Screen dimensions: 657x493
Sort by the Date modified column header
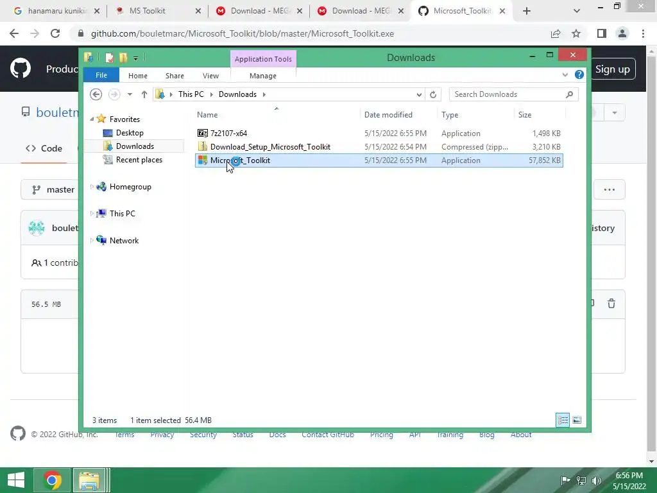coord(398,114)
